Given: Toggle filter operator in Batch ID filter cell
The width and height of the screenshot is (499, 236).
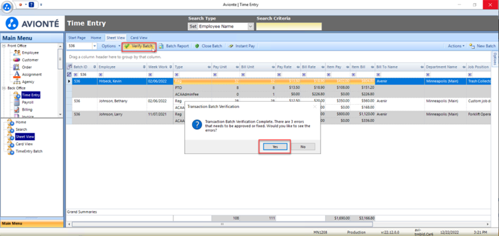Looking at the screenshot, I should click(75, 74).
